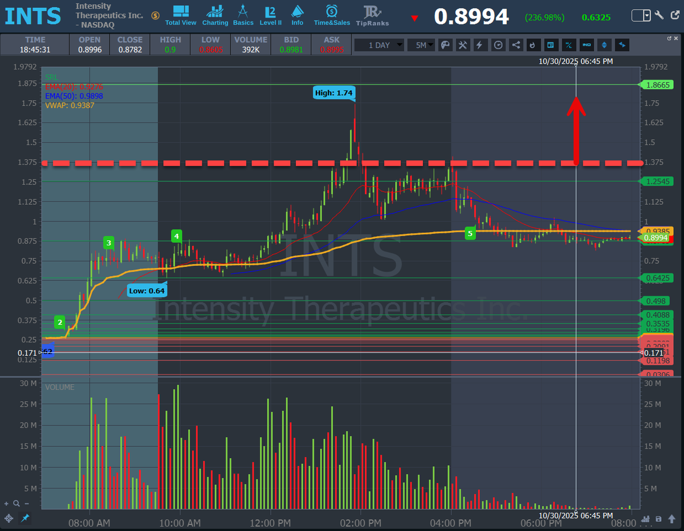The width and height of the screenshot is (684, 531).
Task: Click the High: 1.74 chart label
Action: [x=334, y=92]
